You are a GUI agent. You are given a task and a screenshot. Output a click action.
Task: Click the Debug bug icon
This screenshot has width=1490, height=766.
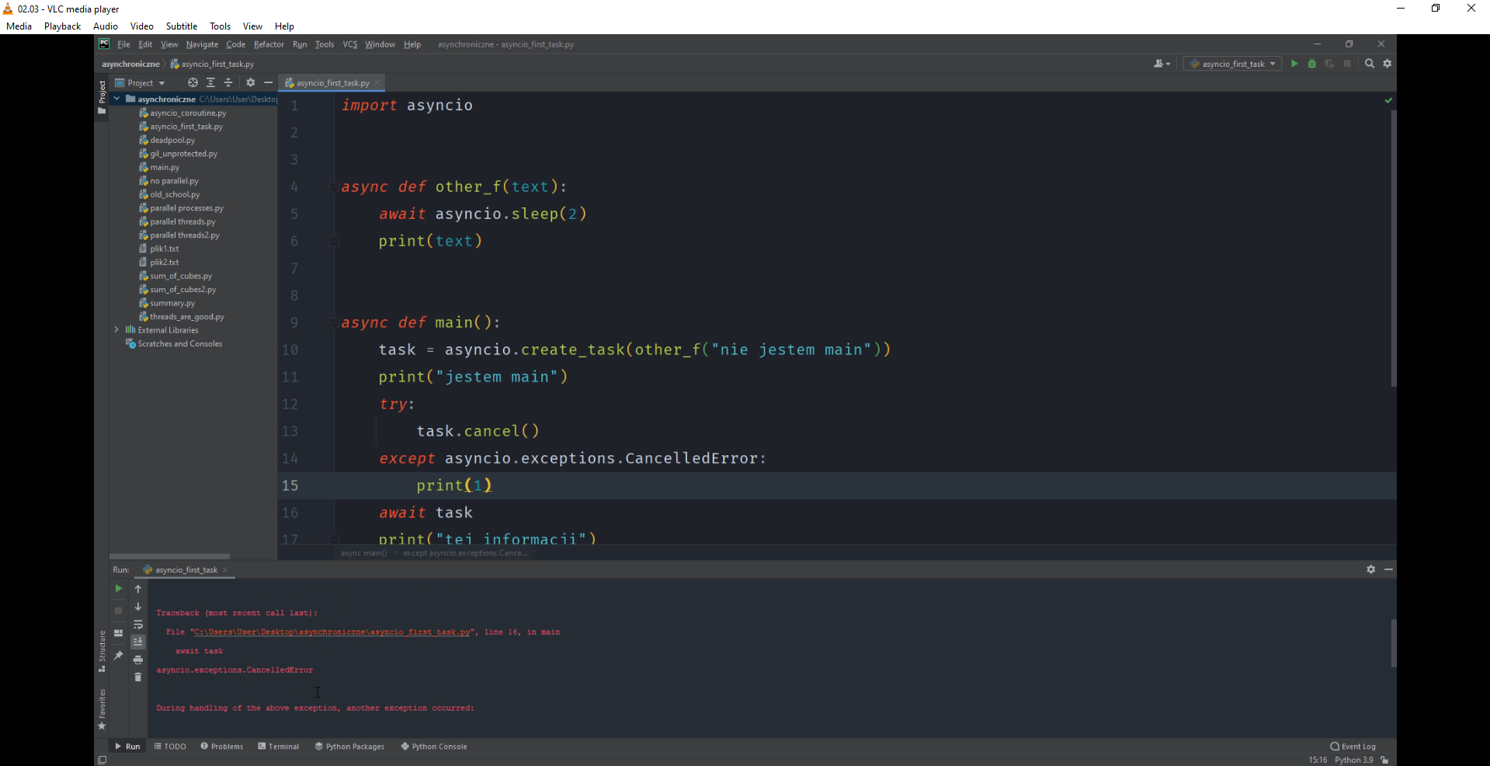(x=1311, y=64)
